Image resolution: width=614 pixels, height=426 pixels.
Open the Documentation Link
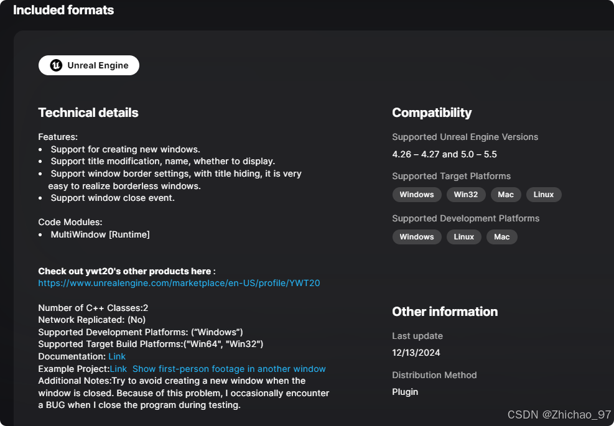[x=117, y=356]
